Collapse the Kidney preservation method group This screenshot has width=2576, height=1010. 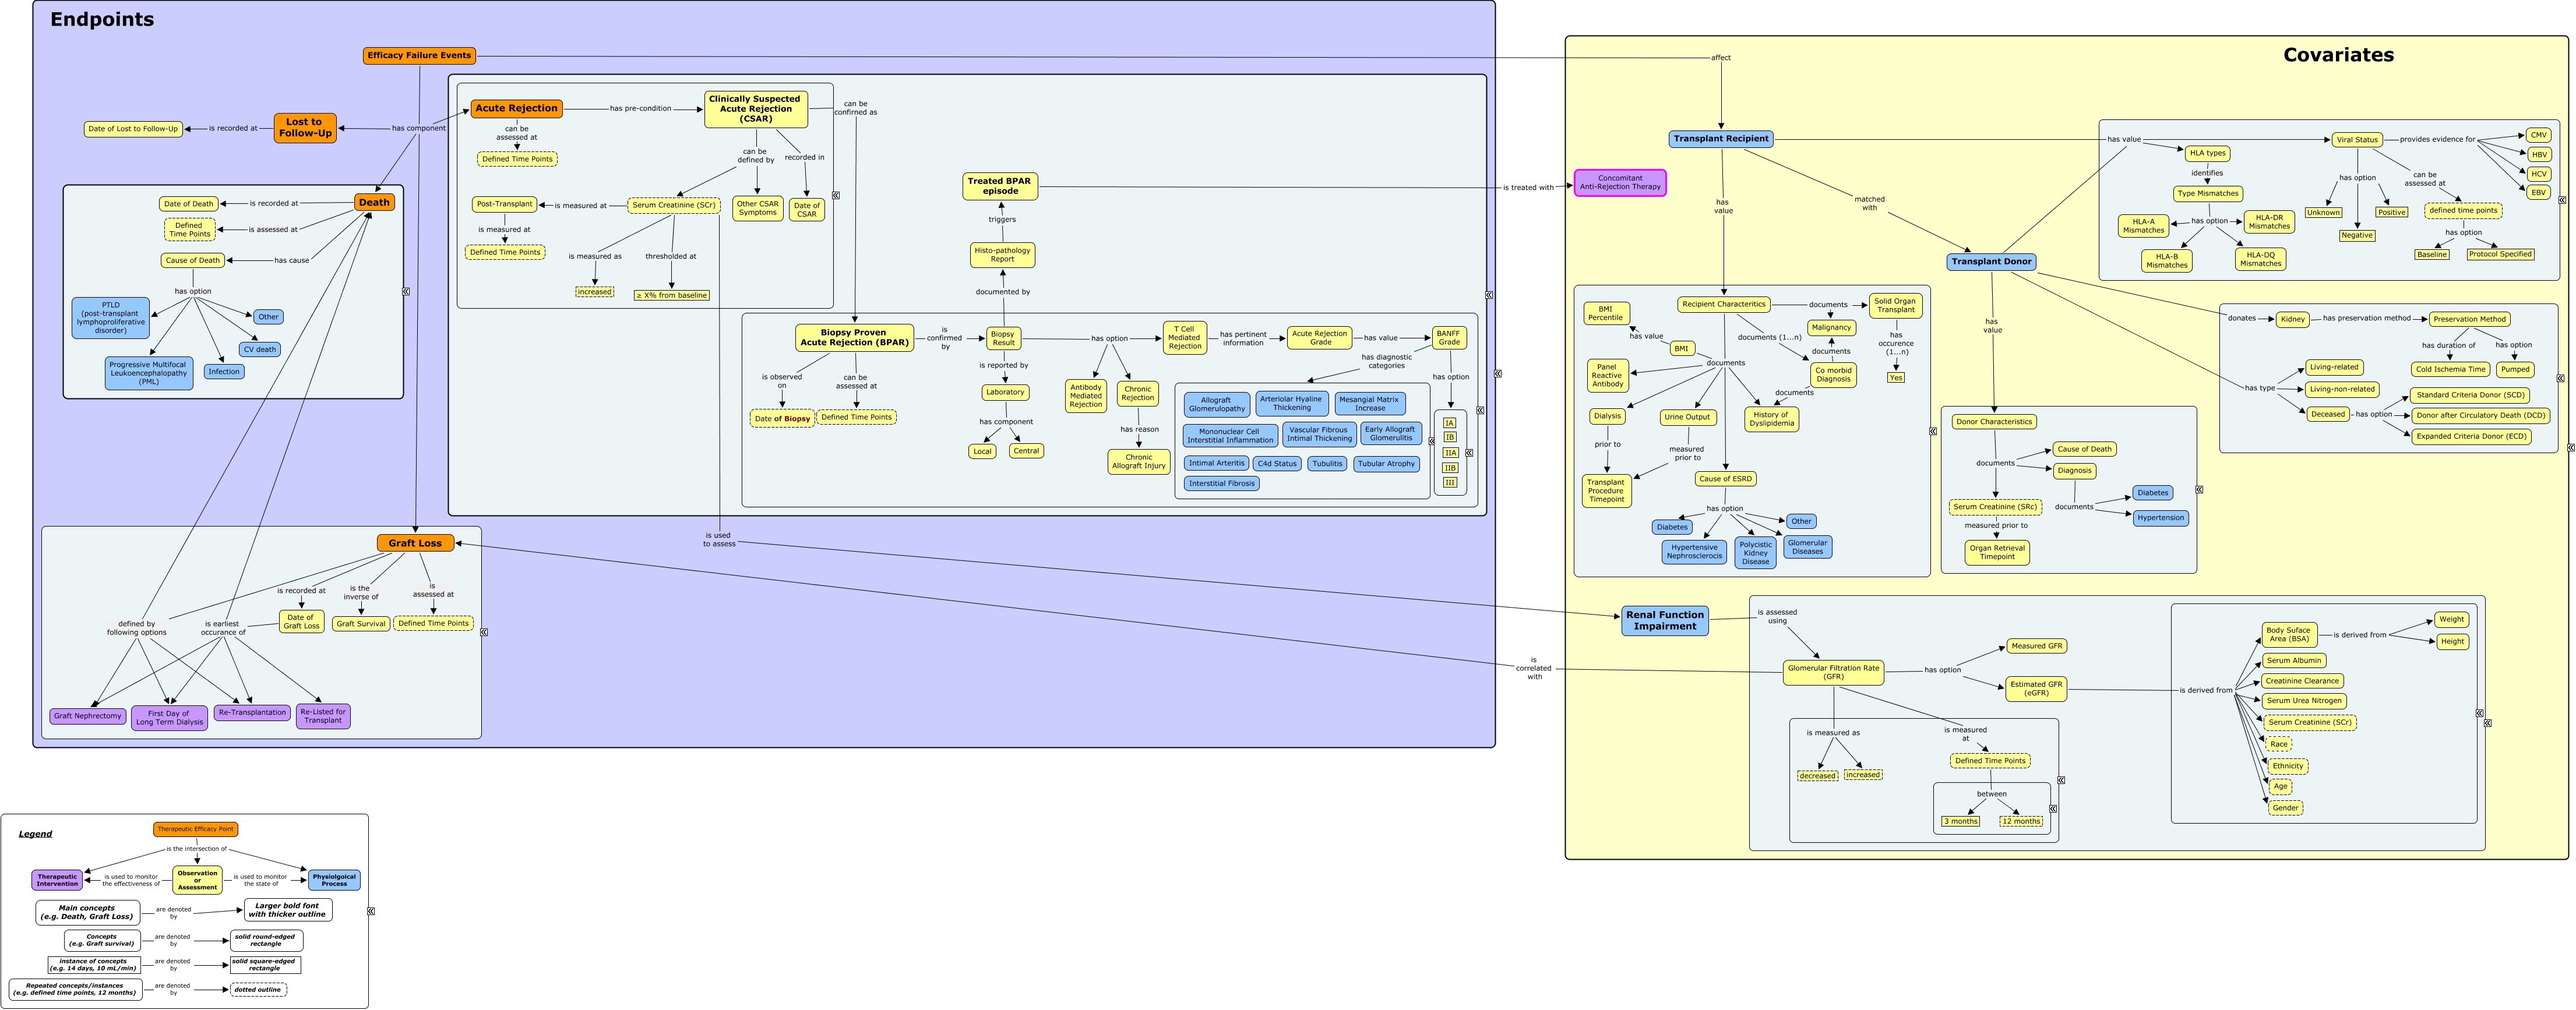tap(2561, 378)
